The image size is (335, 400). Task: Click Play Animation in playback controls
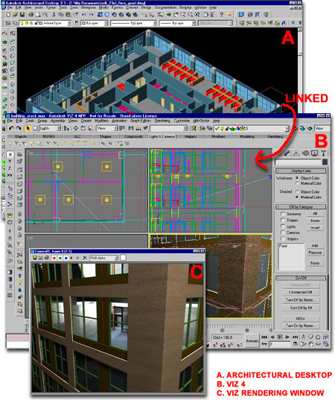[x=280, y=337]
